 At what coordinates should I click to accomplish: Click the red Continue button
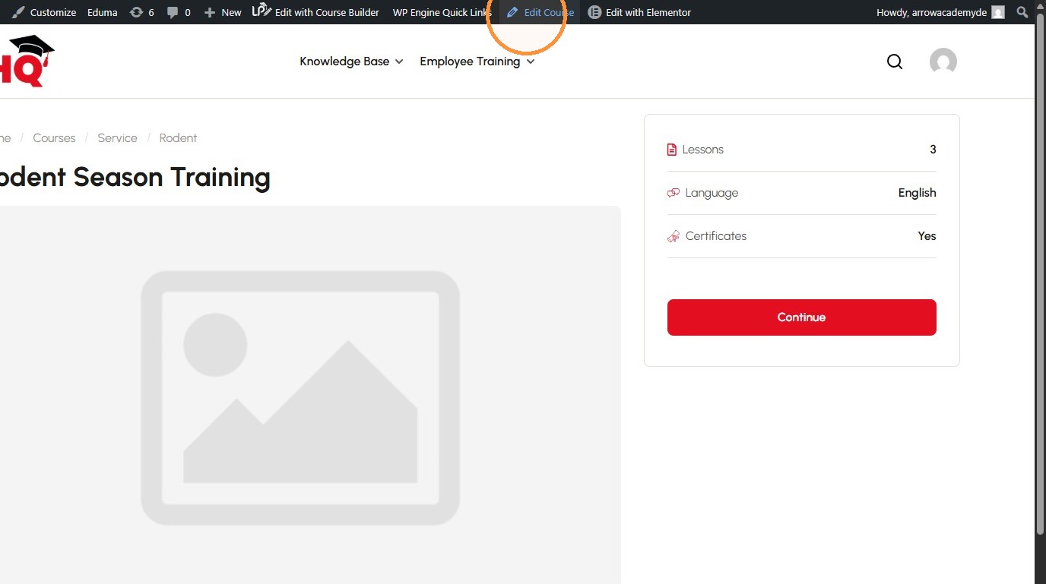click(801, 317)
